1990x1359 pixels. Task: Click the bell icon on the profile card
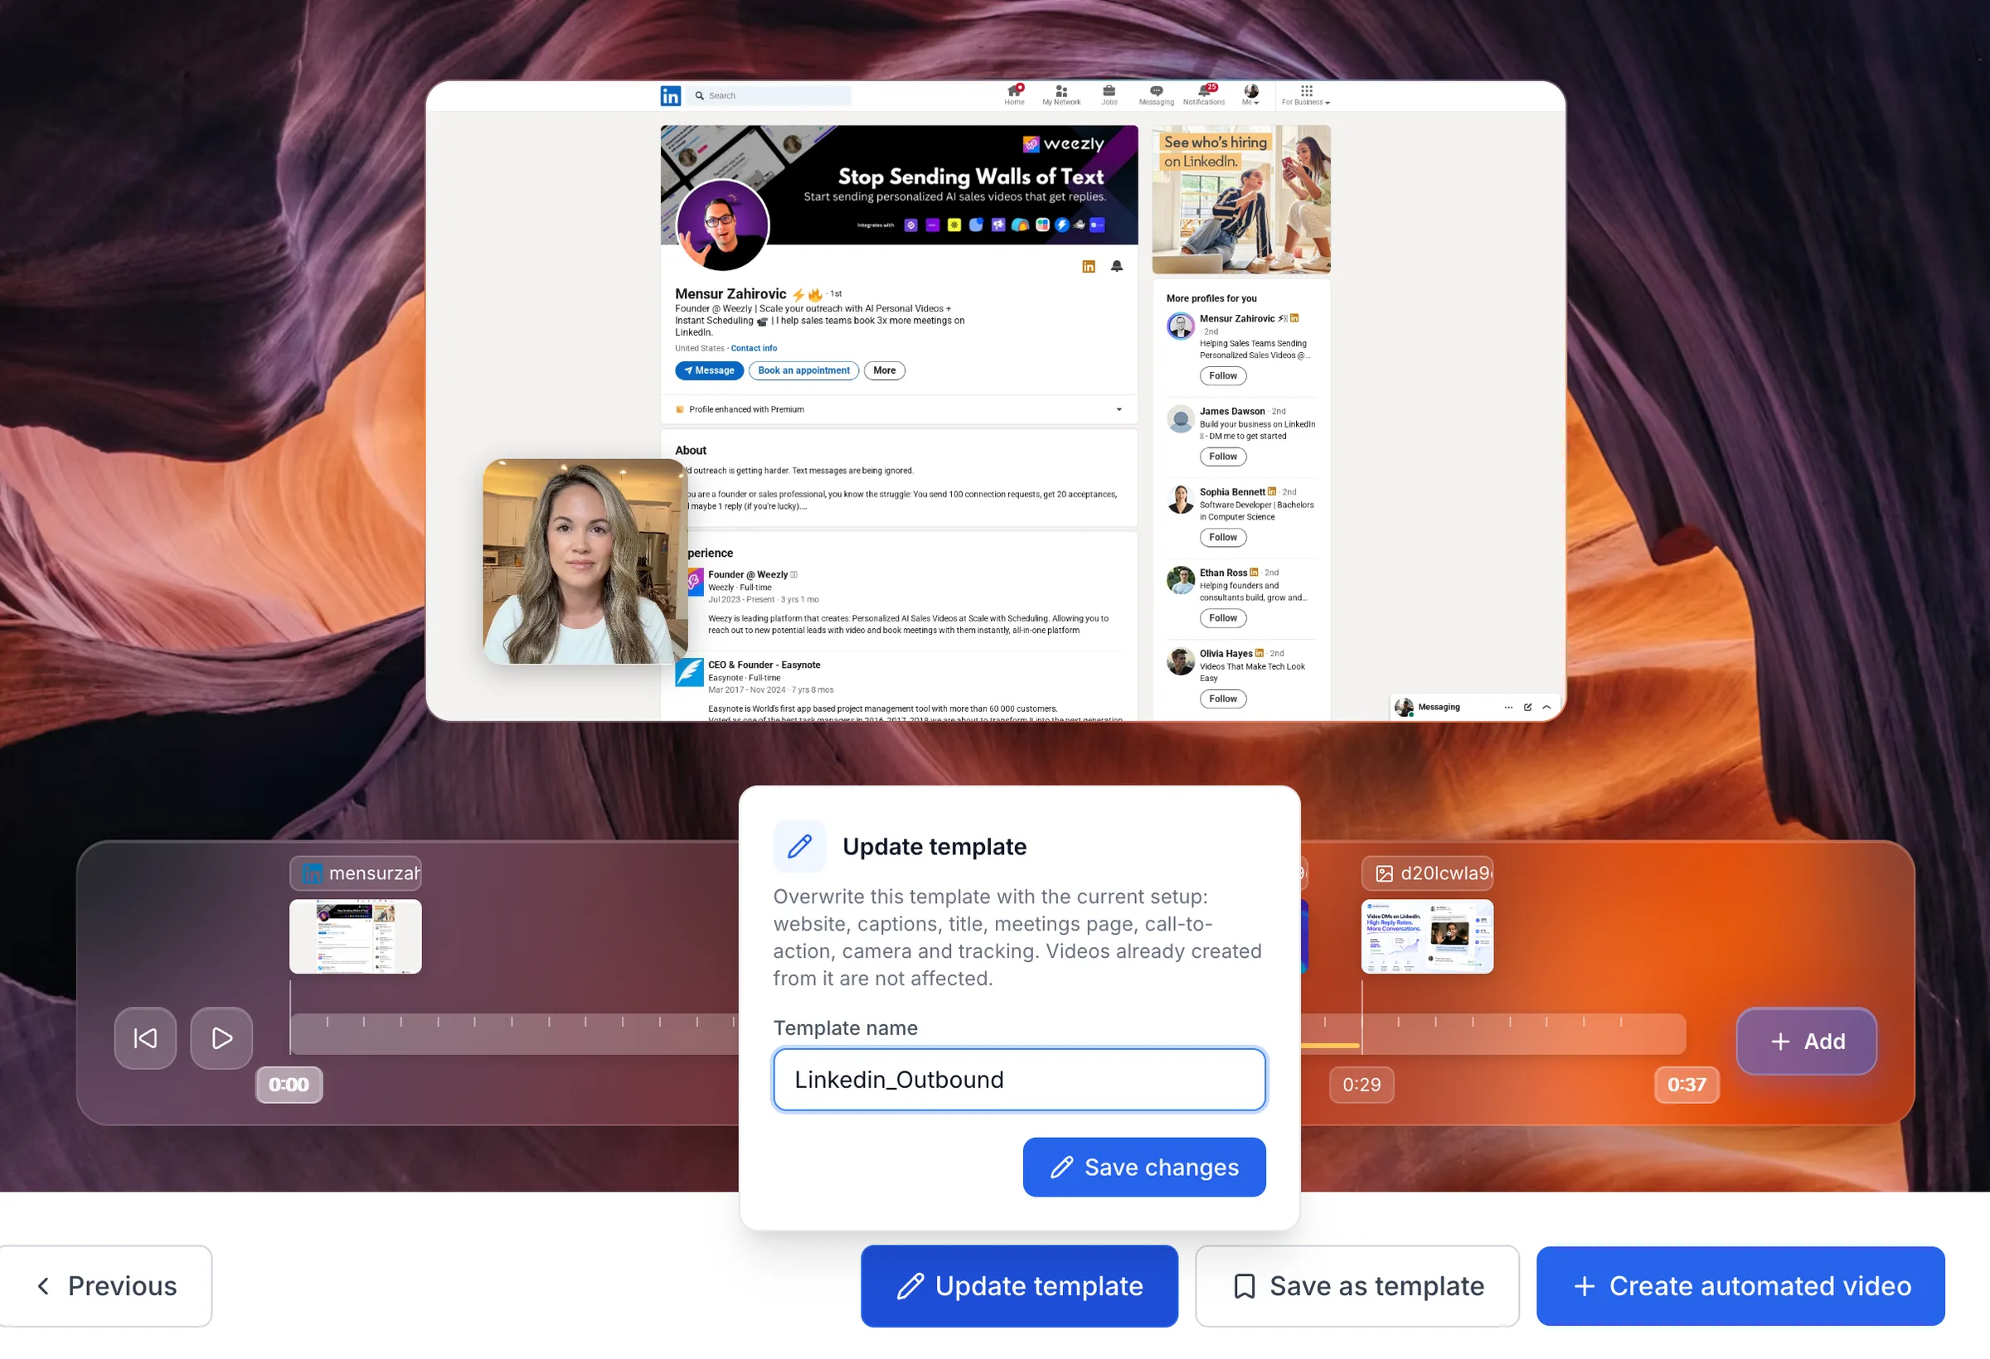coord(1117,266)
